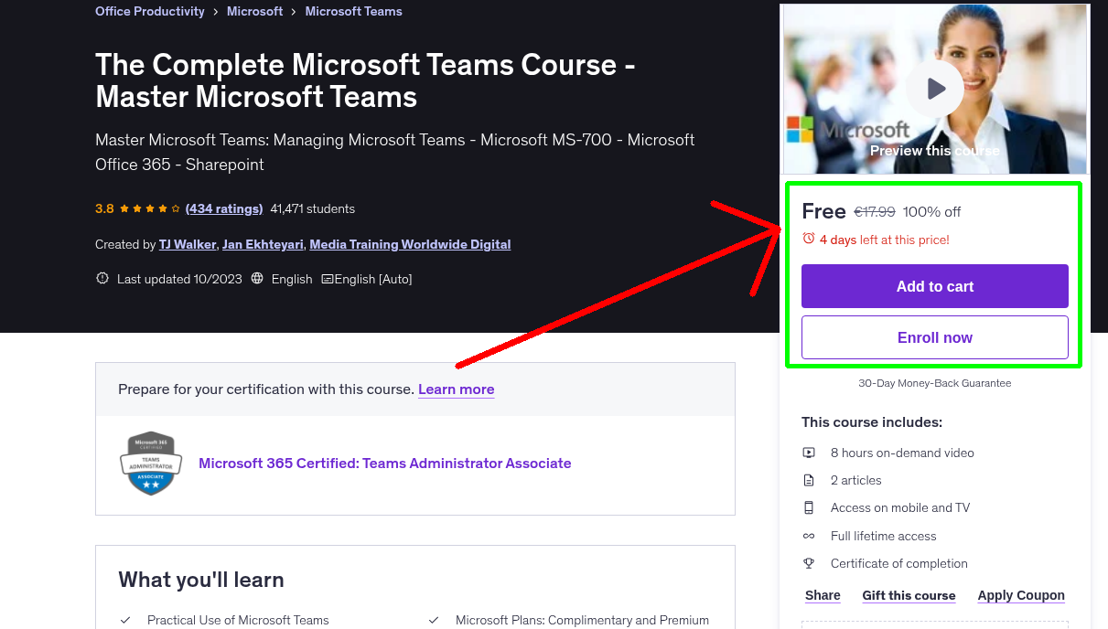Open TJ Walker's instructor profile
This screenshot has width=1108, height=629.
187,244
